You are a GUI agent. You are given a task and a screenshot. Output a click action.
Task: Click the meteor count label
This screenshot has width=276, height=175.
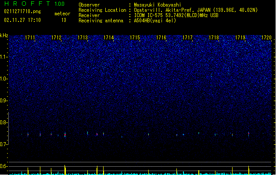[x=62, y=14]
